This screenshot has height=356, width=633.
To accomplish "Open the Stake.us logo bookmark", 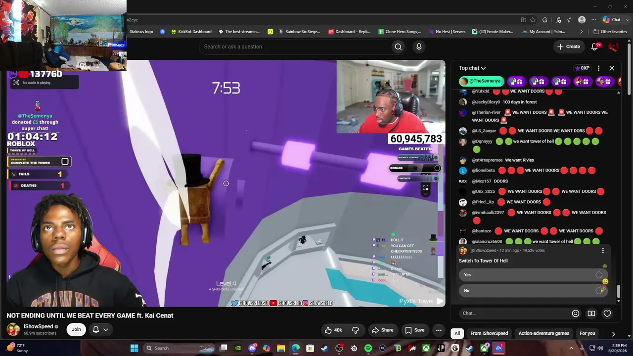I will (x=142, y=32).
